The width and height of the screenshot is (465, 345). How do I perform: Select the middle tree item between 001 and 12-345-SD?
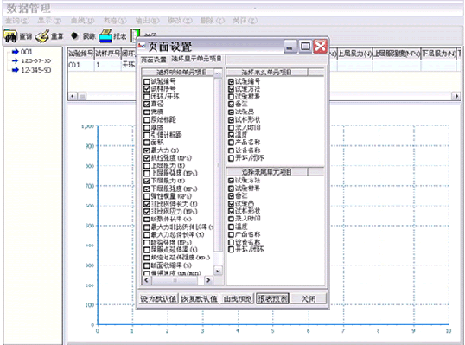pos(36,60)
